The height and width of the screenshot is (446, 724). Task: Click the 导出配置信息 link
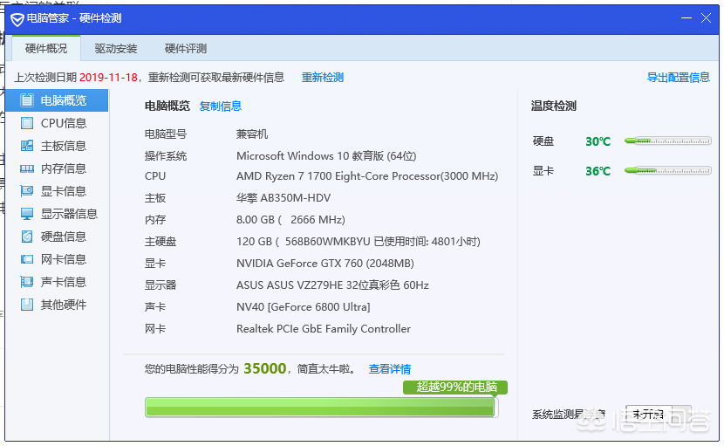(679, 77)
